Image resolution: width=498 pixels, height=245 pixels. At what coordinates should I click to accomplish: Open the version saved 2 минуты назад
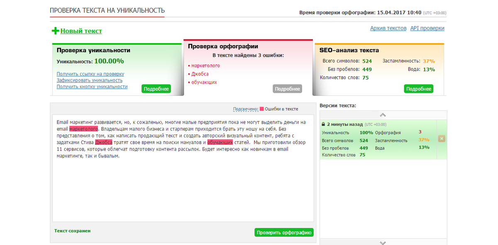pyautogui.click(x=345, y=124)
